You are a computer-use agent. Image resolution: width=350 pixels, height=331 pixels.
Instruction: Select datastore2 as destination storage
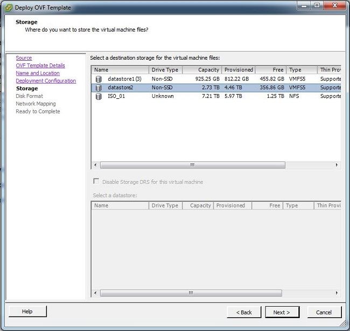pyautogui.click(x=216, y=88)
